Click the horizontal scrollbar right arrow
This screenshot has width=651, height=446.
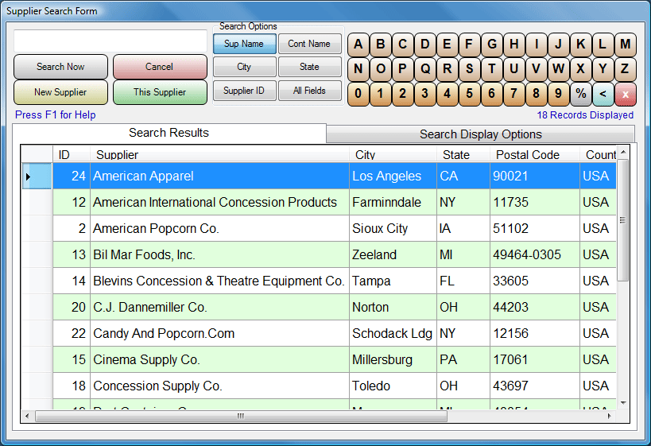(609, 416)
